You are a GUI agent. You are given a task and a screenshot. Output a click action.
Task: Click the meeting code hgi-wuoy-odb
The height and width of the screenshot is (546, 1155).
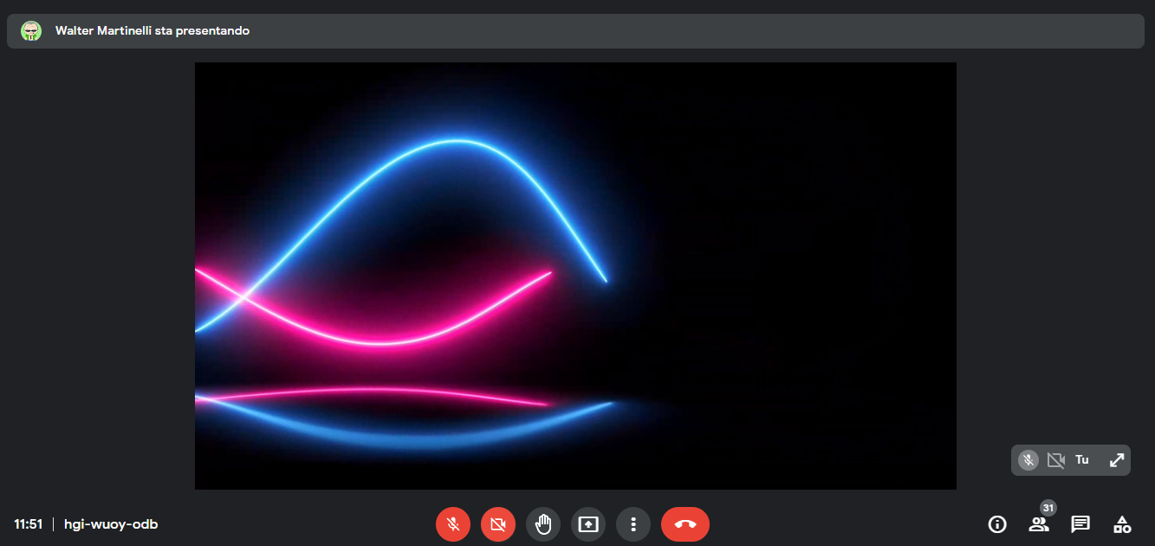pyautogui.click(x=111, y=524)
